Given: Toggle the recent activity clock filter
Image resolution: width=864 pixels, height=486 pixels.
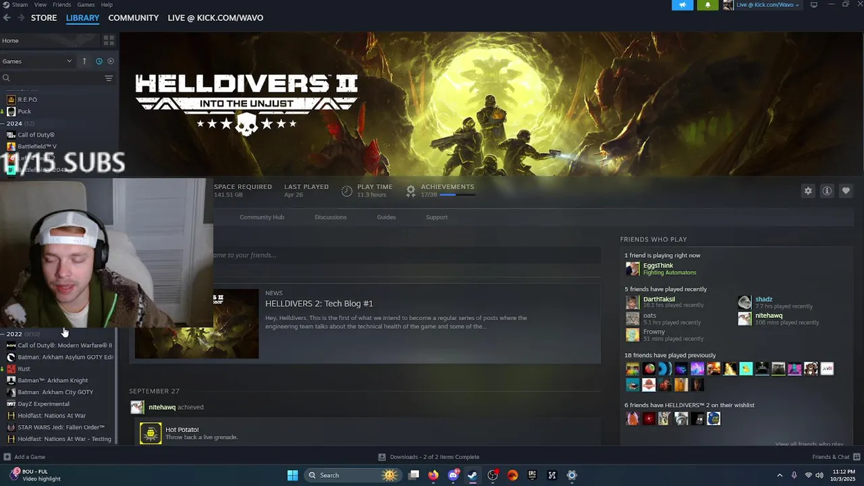Looking at the screenshot, I should pyautogui.click(x=99, y=61).
